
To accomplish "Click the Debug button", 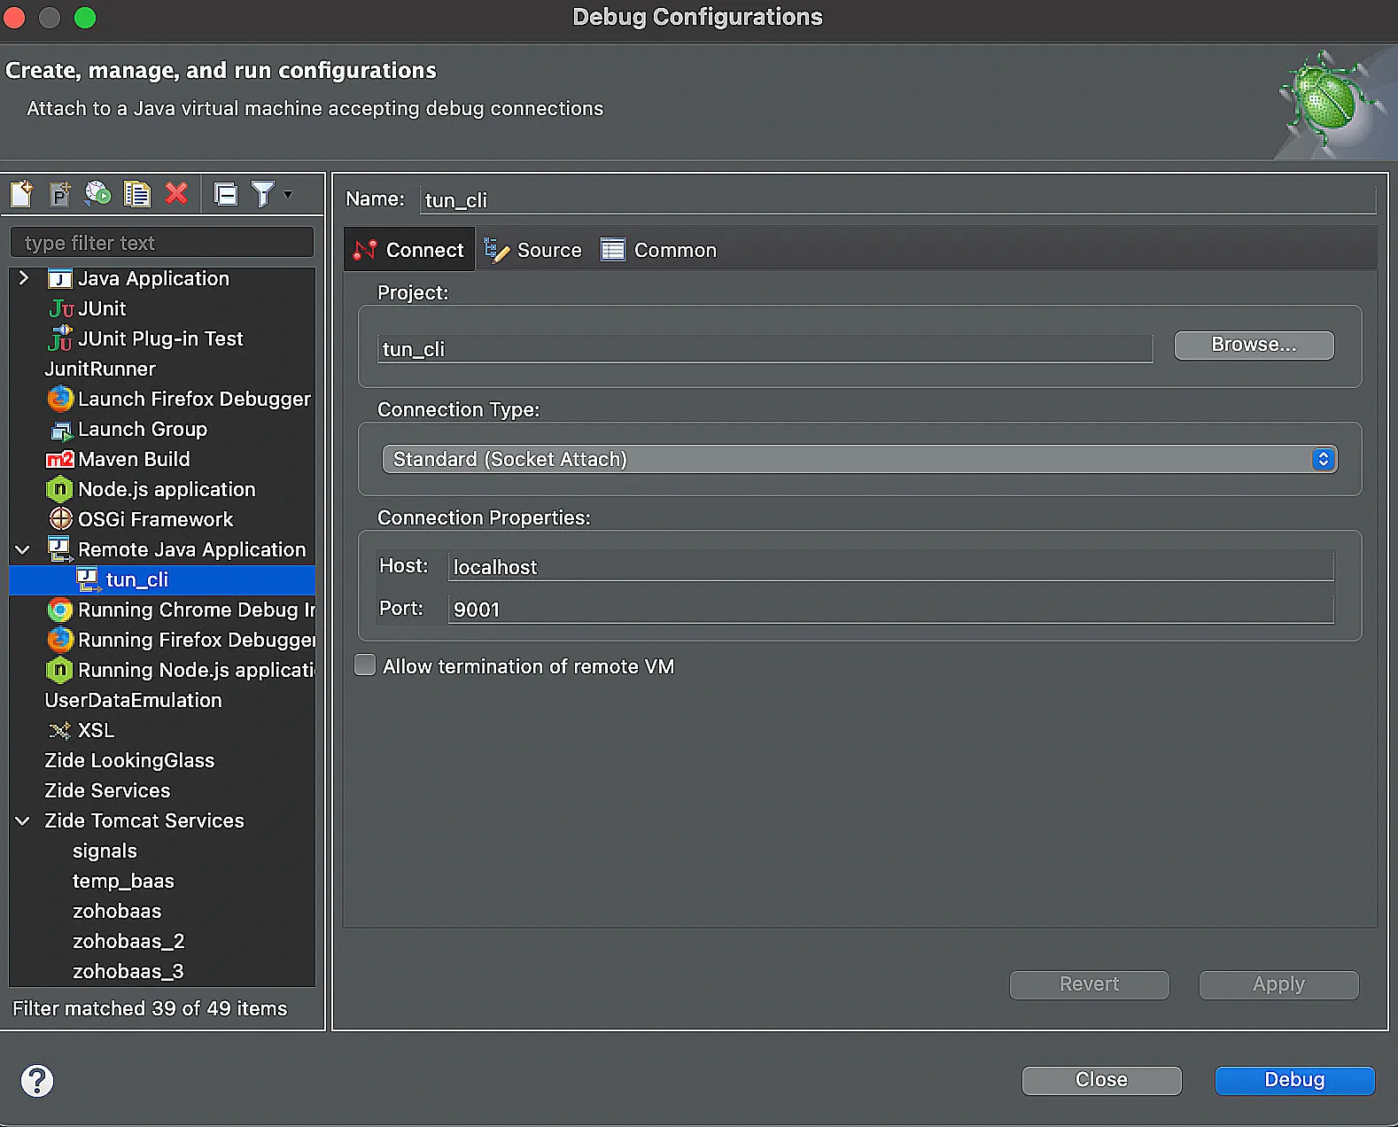I will (x=1294, y=1080).
